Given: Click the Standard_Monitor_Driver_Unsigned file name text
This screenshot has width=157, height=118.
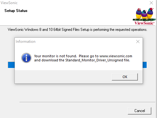Looking at the screenshot, I should point(94,60).
